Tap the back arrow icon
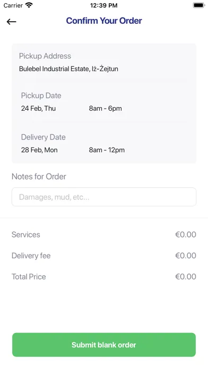This screenshot has width=208, height=369. pyautogui.click(x=11, y=22)
